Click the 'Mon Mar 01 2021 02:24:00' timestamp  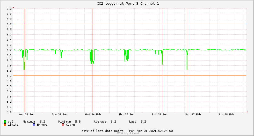point(151,131)
